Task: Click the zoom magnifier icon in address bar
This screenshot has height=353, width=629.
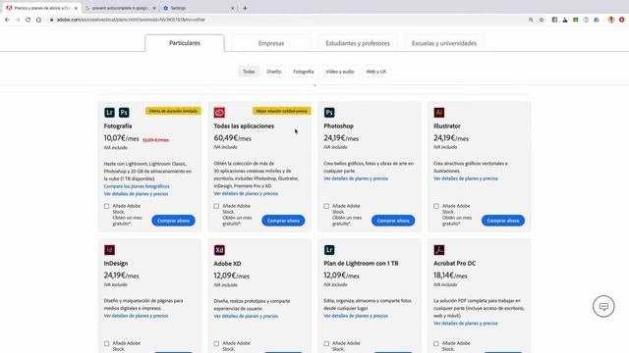Action: 531,20
